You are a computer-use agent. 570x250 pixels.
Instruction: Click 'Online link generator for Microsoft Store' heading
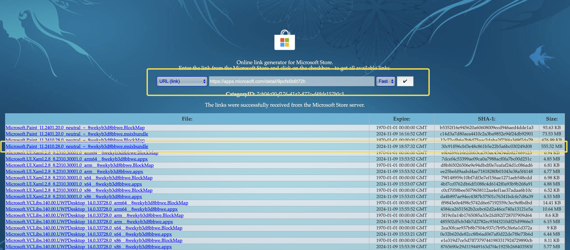285,62
